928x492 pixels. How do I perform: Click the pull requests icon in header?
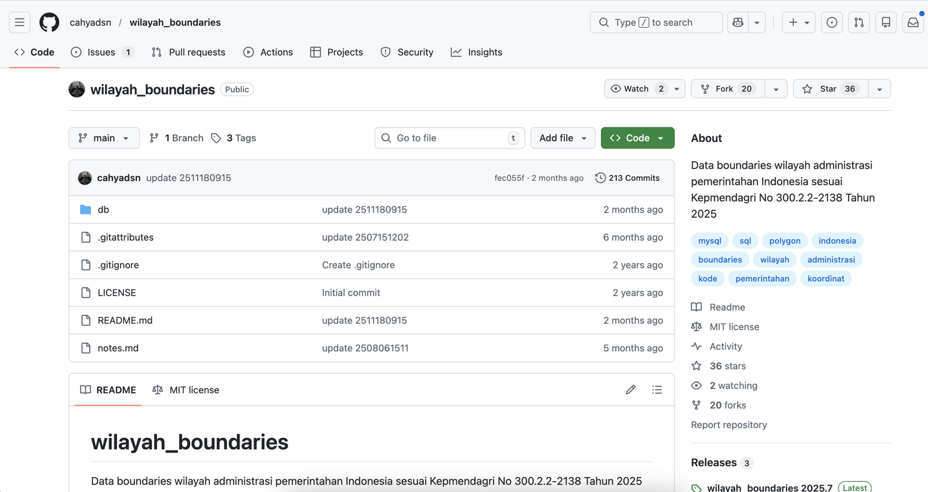(x=859, y=23)
